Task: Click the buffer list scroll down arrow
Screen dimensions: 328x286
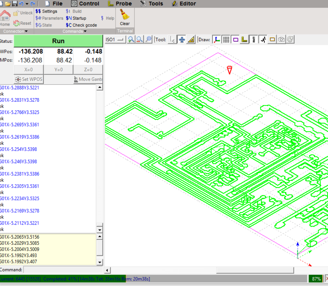Action: pyautogui.click(x=100, y=262)
